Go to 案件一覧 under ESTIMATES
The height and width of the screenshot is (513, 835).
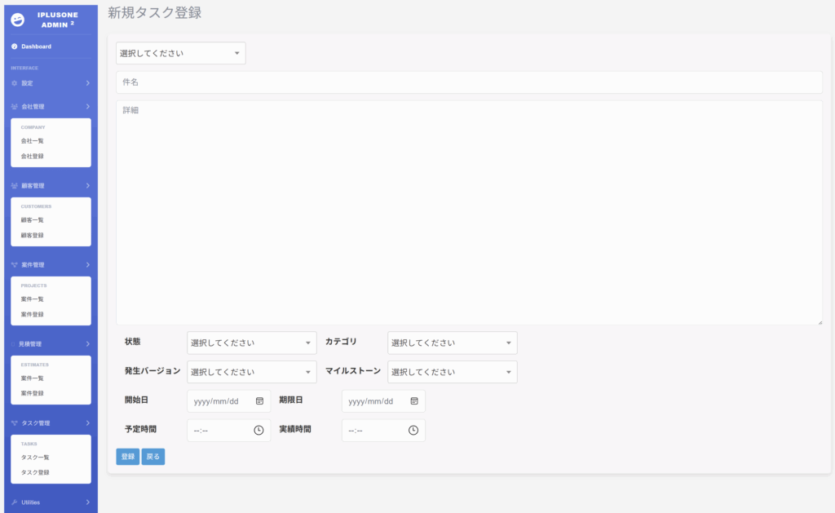pos(33,378)
